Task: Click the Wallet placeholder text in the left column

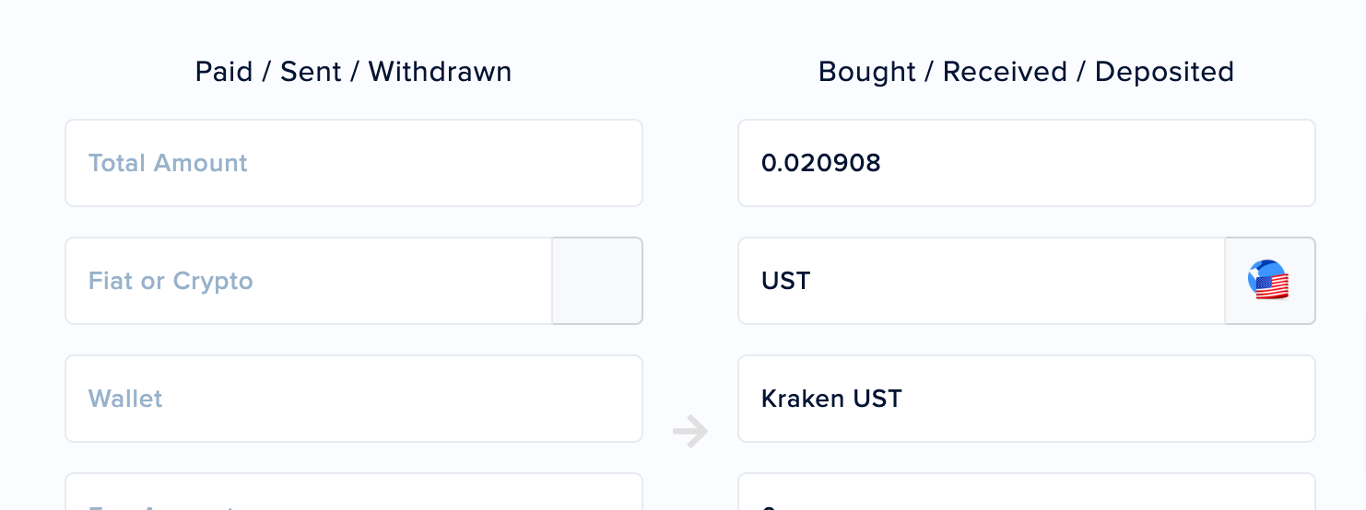Action: coord(125,399)
